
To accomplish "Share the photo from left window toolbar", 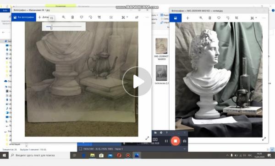I will pyautogui.click(x=137, y=17).
